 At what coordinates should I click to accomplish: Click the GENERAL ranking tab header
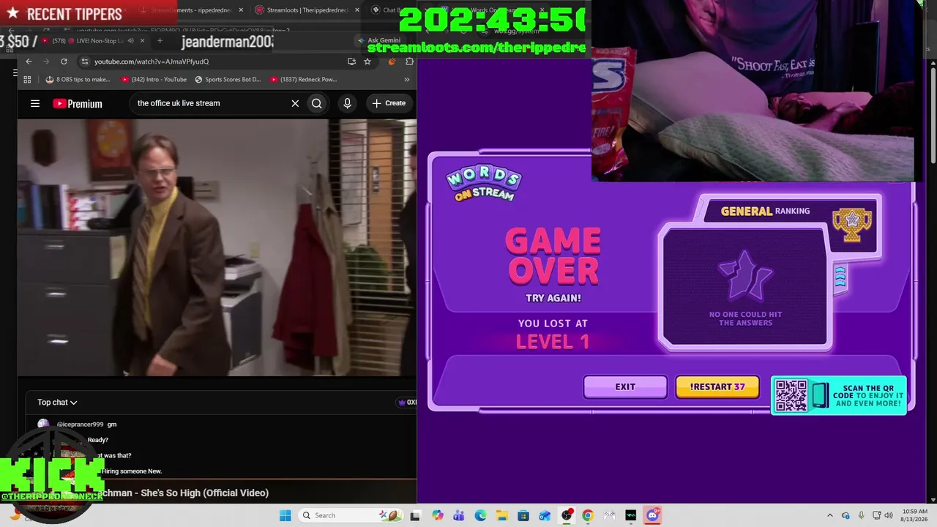(x=765, y=211)
